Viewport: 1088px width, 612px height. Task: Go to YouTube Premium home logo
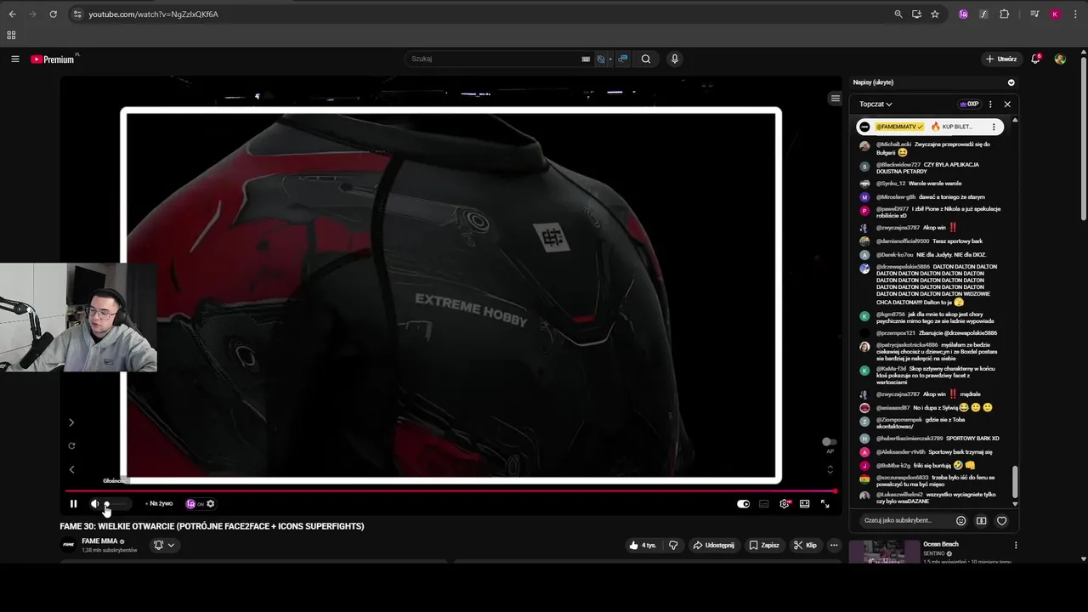[x=54, y=59]
